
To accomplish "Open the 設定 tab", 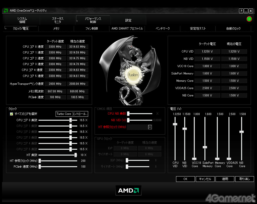I will [128, 20].
